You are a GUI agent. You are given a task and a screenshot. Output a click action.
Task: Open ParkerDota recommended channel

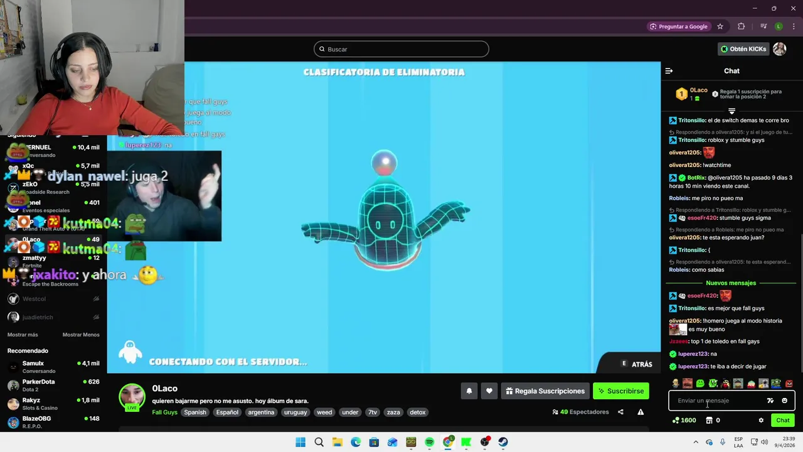[53, 385]
